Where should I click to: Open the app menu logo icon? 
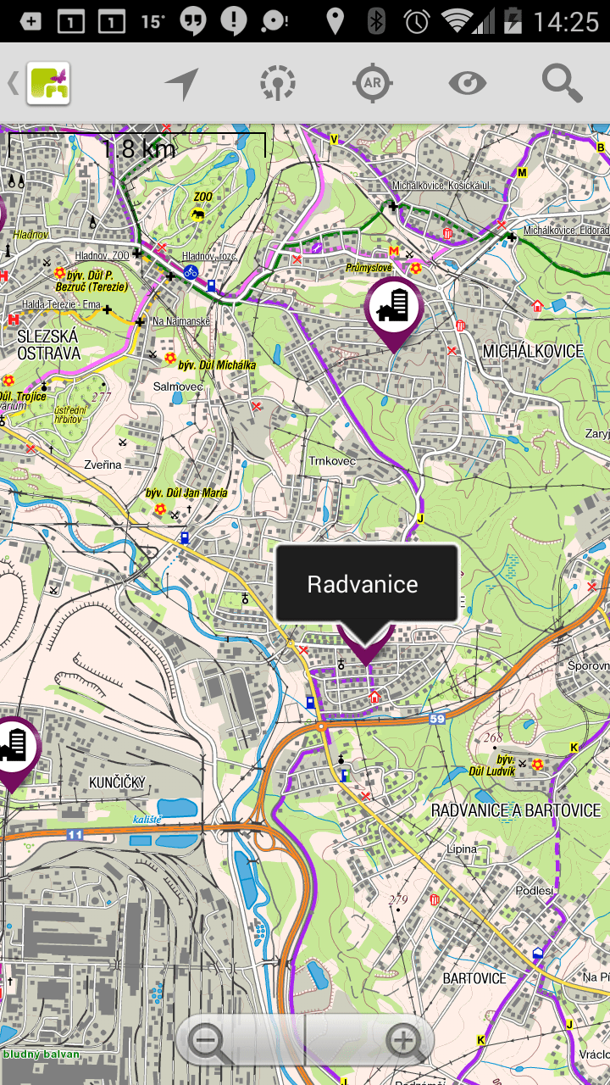coord(48,84)
